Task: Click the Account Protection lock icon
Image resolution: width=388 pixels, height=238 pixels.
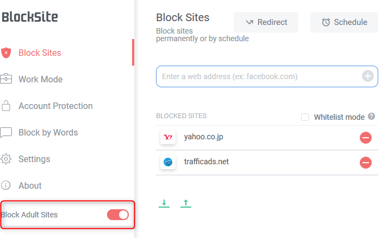Action: click(6, 106)
